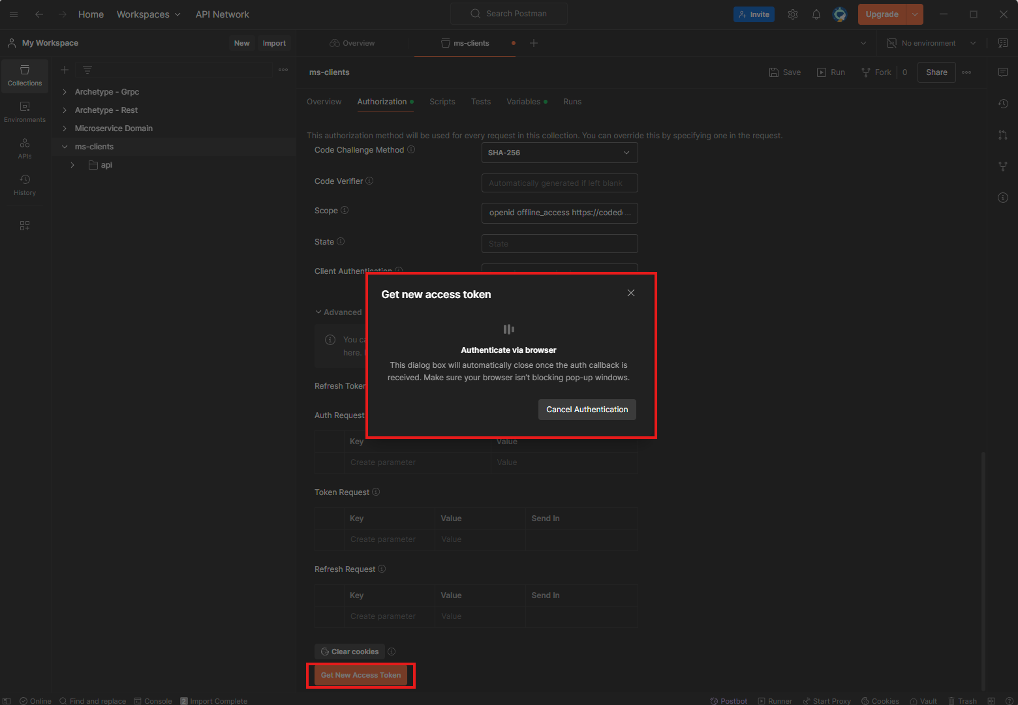Expand the api folder

tap(72, 165)
